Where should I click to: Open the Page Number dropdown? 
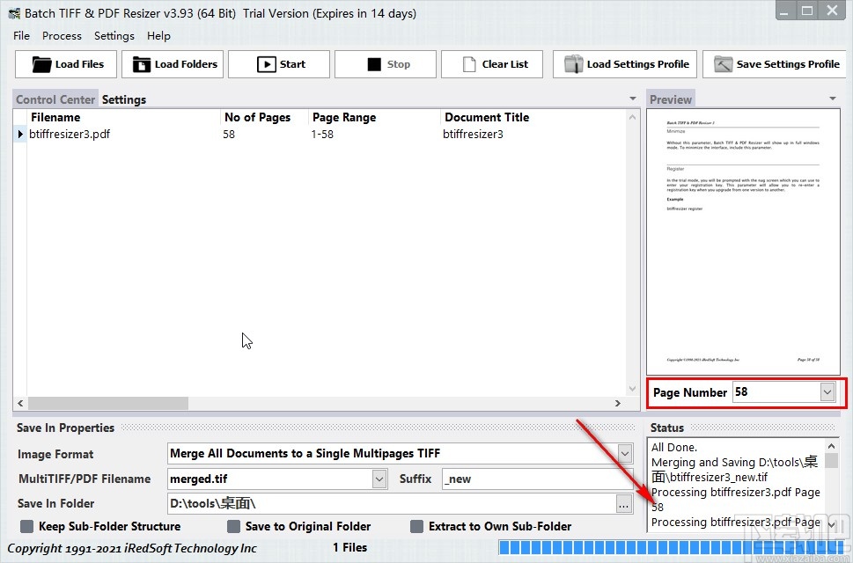pyautogui.click(x=826, y=392)
